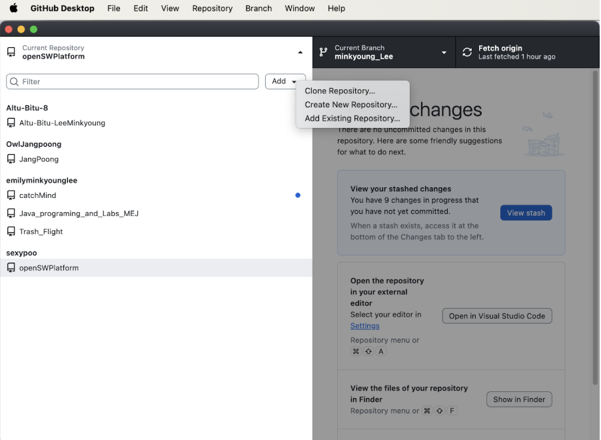
Task: Click repo icon beside Altu-Bitu-LeeMinkyoung
Action: (x=11, y=123)
